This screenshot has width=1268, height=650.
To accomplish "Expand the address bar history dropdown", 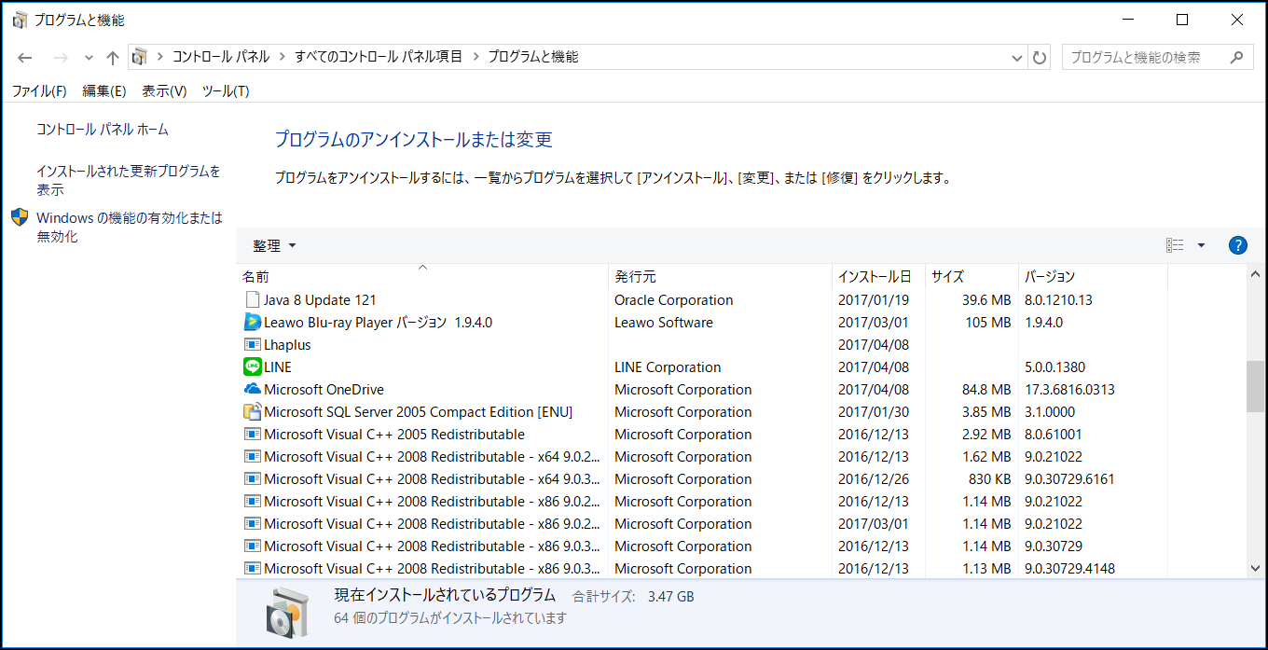I will point(1017,58).
